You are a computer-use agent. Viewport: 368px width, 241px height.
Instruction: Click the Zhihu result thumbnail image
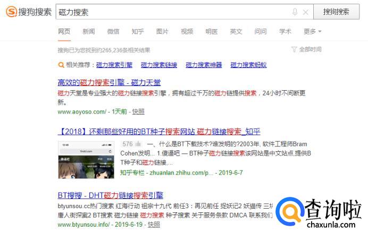tap(86, 160)
